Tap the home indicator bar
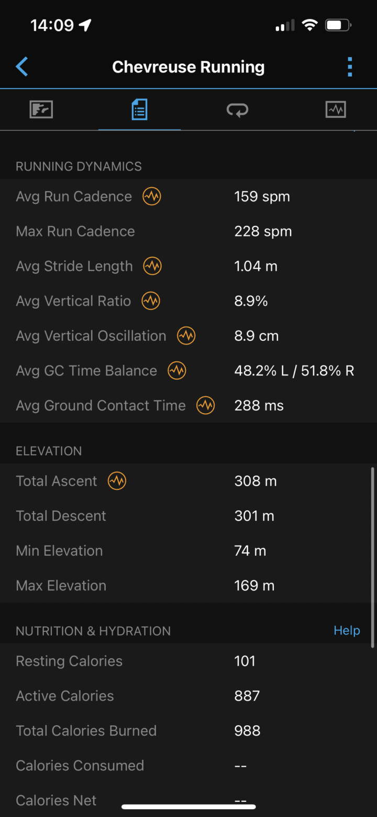This screenshot has height=817, width=377. pos(188,807)
